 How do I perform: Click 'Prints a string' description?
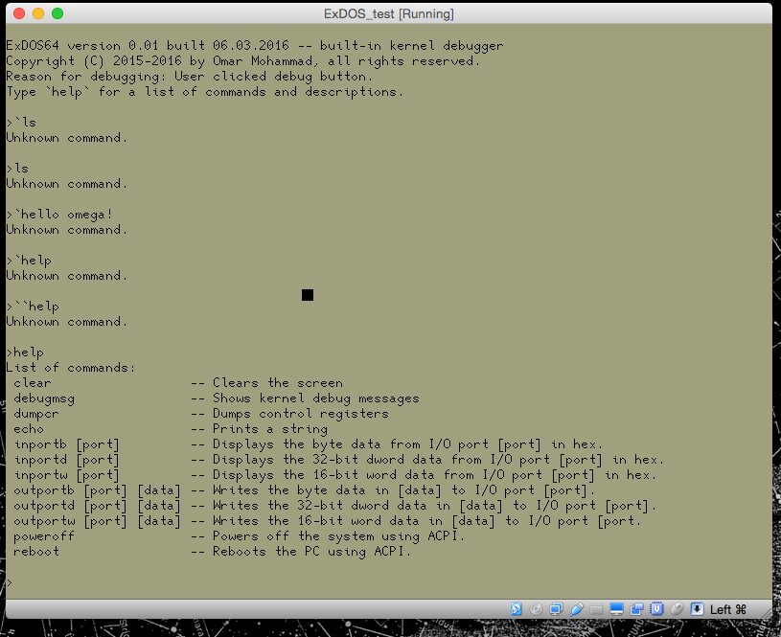click(x=270, y=429)
